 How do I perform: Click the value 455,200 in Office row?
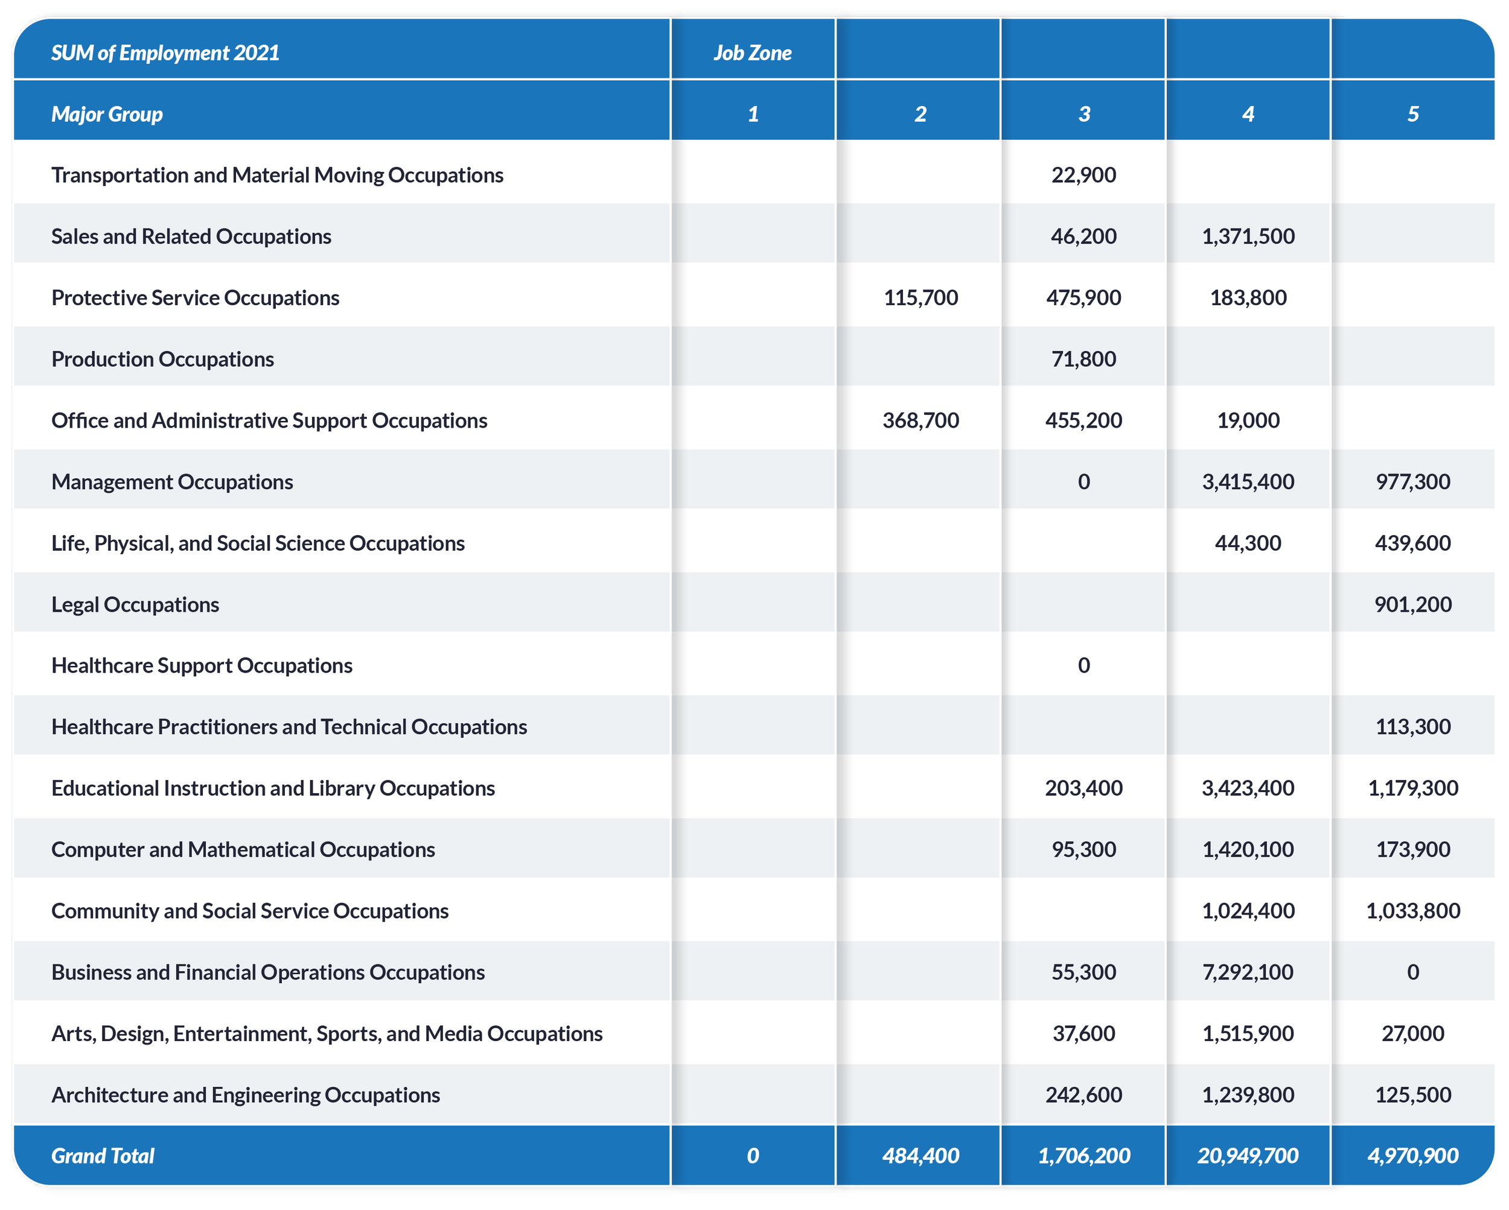point(1083,420)
